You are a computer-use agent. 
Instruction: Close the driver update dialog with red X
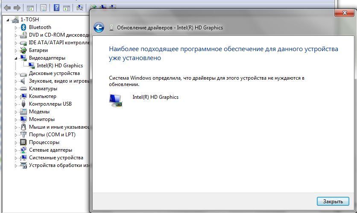click(345, 13)
